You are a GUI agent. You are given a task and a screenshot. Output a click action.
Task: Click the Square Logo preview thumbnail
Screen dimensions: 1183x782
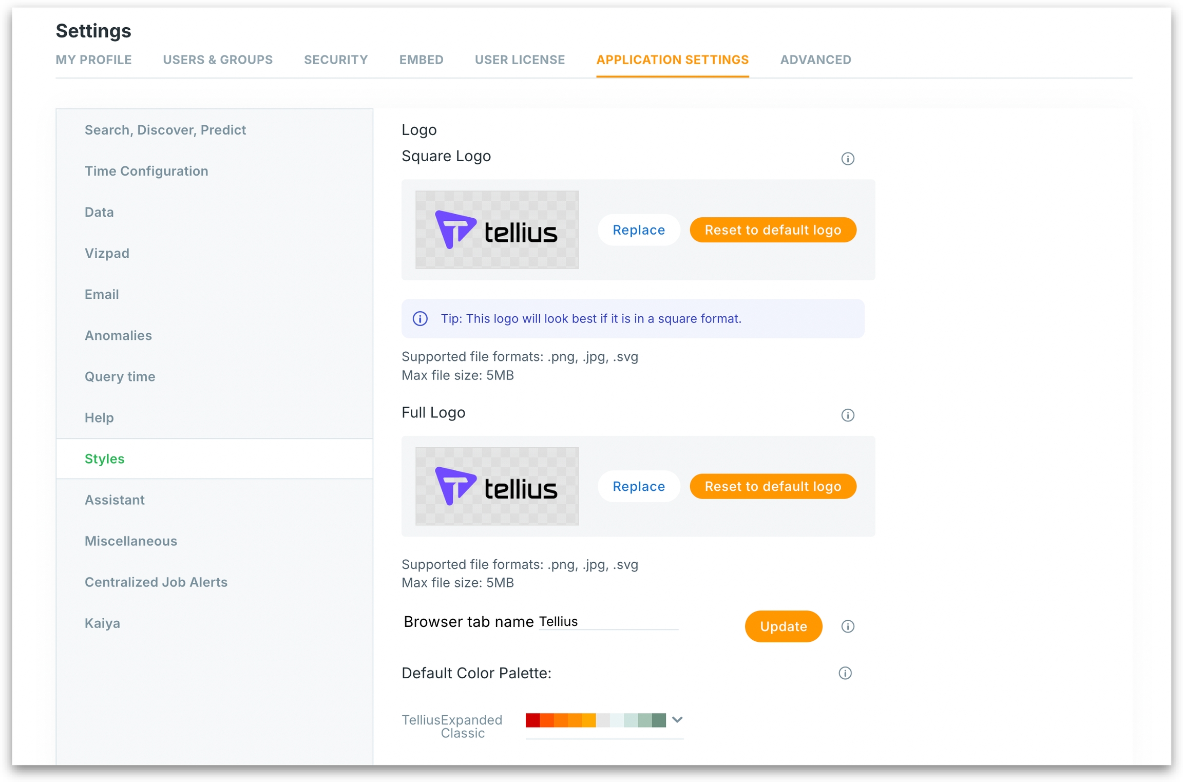[497, 230]
